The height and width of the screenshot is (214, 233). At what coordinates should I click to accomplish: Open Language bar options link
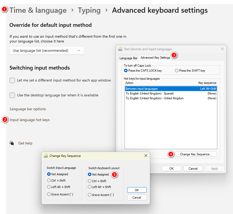(28, 109)
